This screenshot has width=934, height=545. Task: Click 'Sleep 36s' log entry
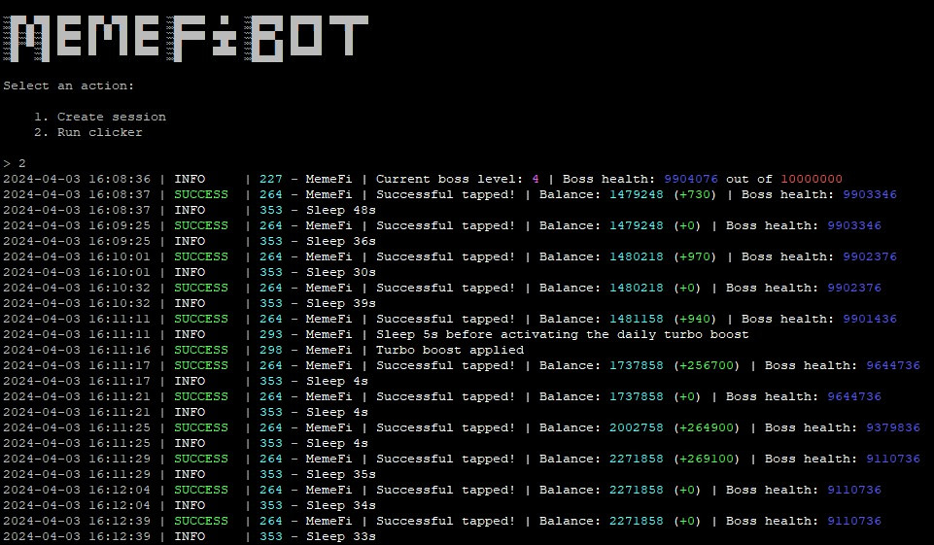(x=341, y=241)
